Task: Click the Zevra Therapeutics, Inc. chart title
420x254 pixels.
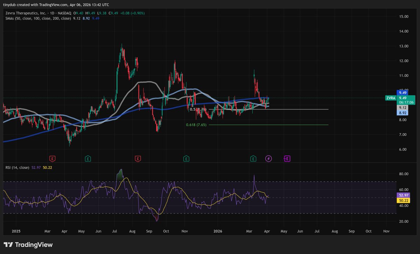Action: click(27, 13)
